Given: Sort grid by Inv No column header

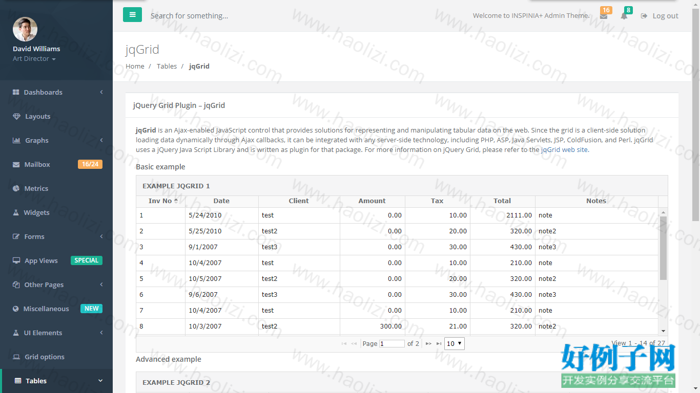Looking at the screenshot, I should (x=160, y=201).
